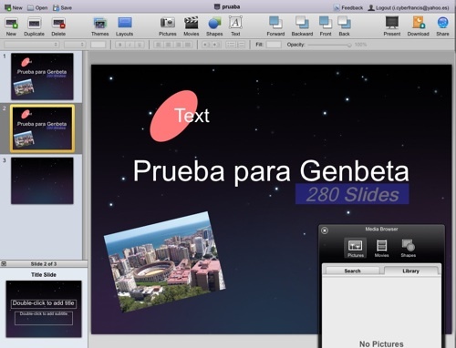Click the Title Slide layout preview
The image size is (456, 348).
pos(44,309)
